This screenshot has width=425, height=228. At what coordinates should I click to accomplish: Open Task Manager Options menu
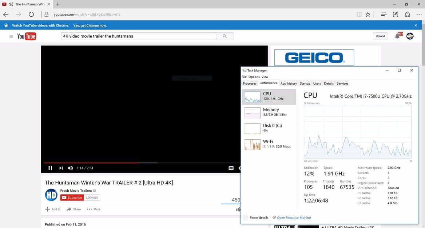coord(254,77)
